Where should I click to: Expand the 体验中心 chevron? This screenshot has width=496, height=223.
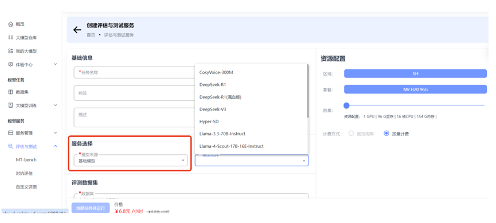click(56, 64)
